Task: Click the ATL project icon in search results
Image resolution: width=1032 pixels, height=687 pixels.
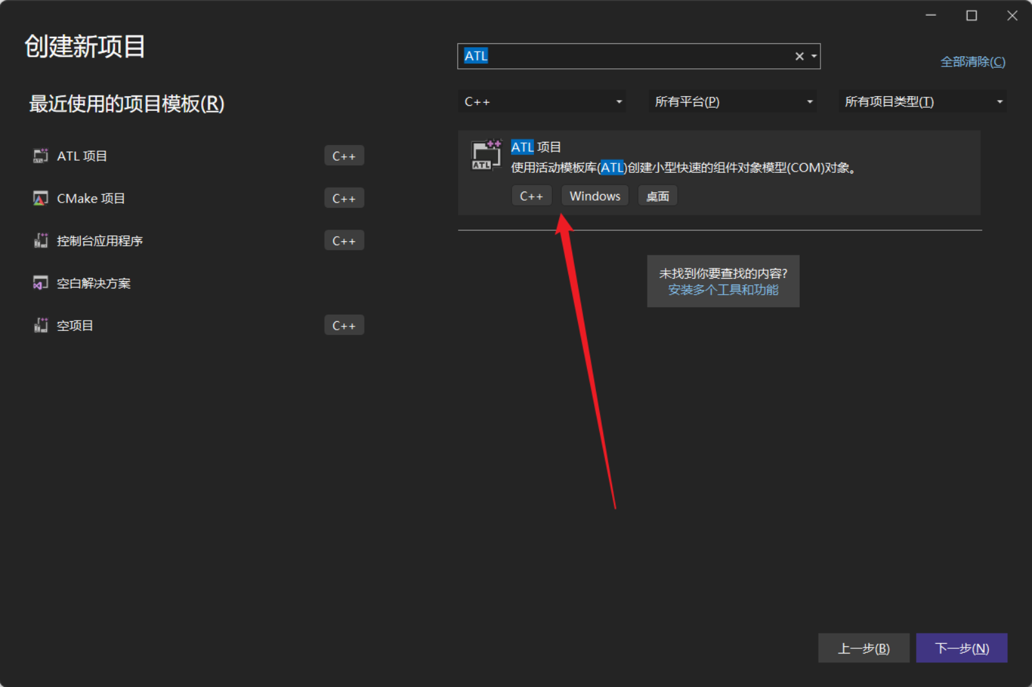Action: [486, 155]
